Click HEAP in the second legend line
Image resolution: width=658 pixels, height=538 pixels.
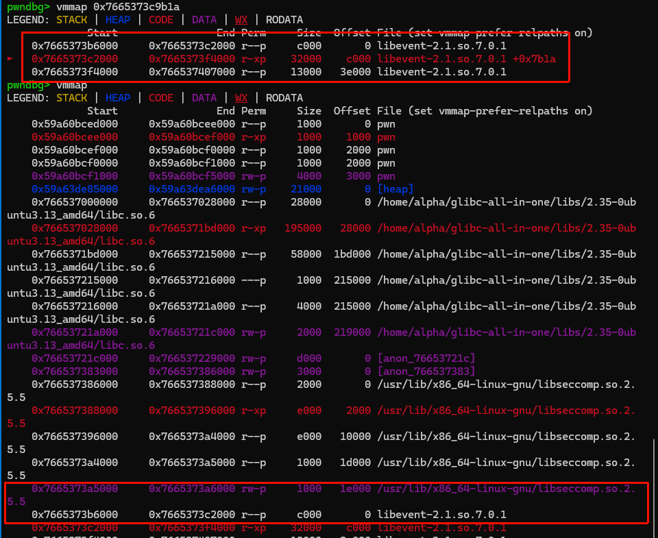(x=118, y=98)
